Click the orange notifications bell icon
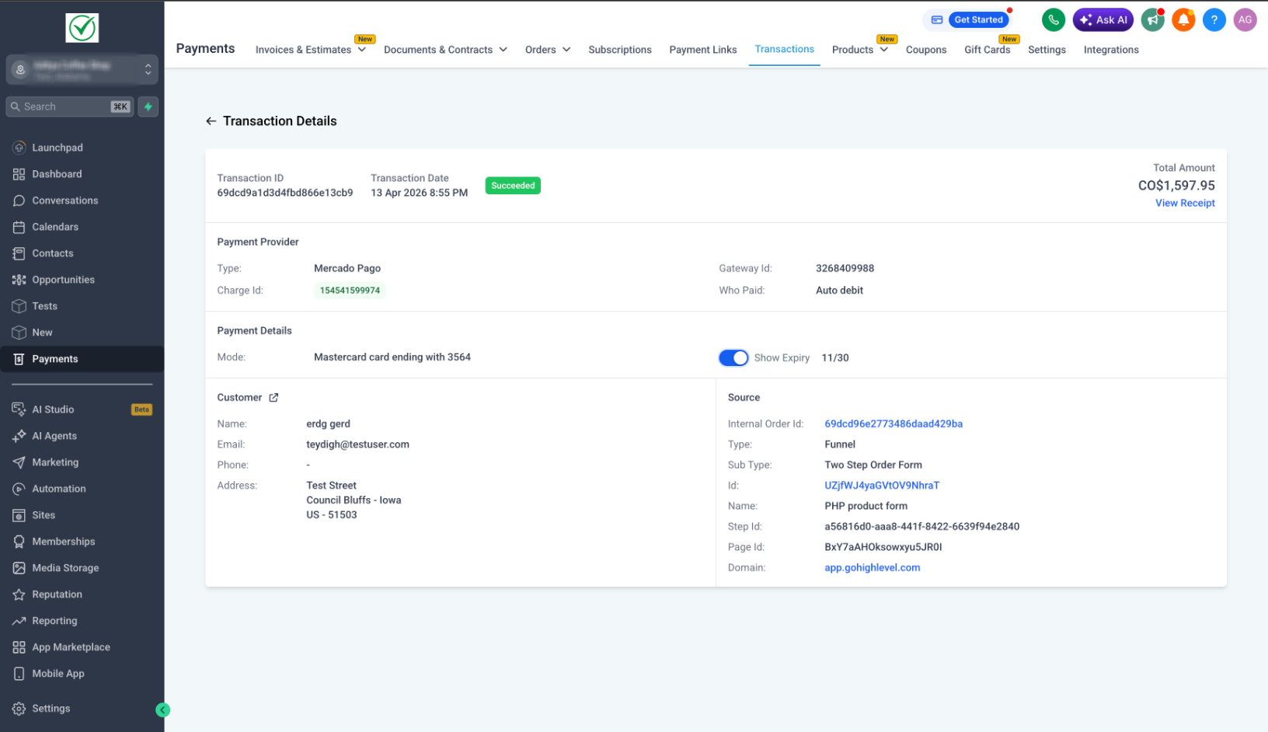Viewport: 1268px width, 732px height. (1183, 20)
